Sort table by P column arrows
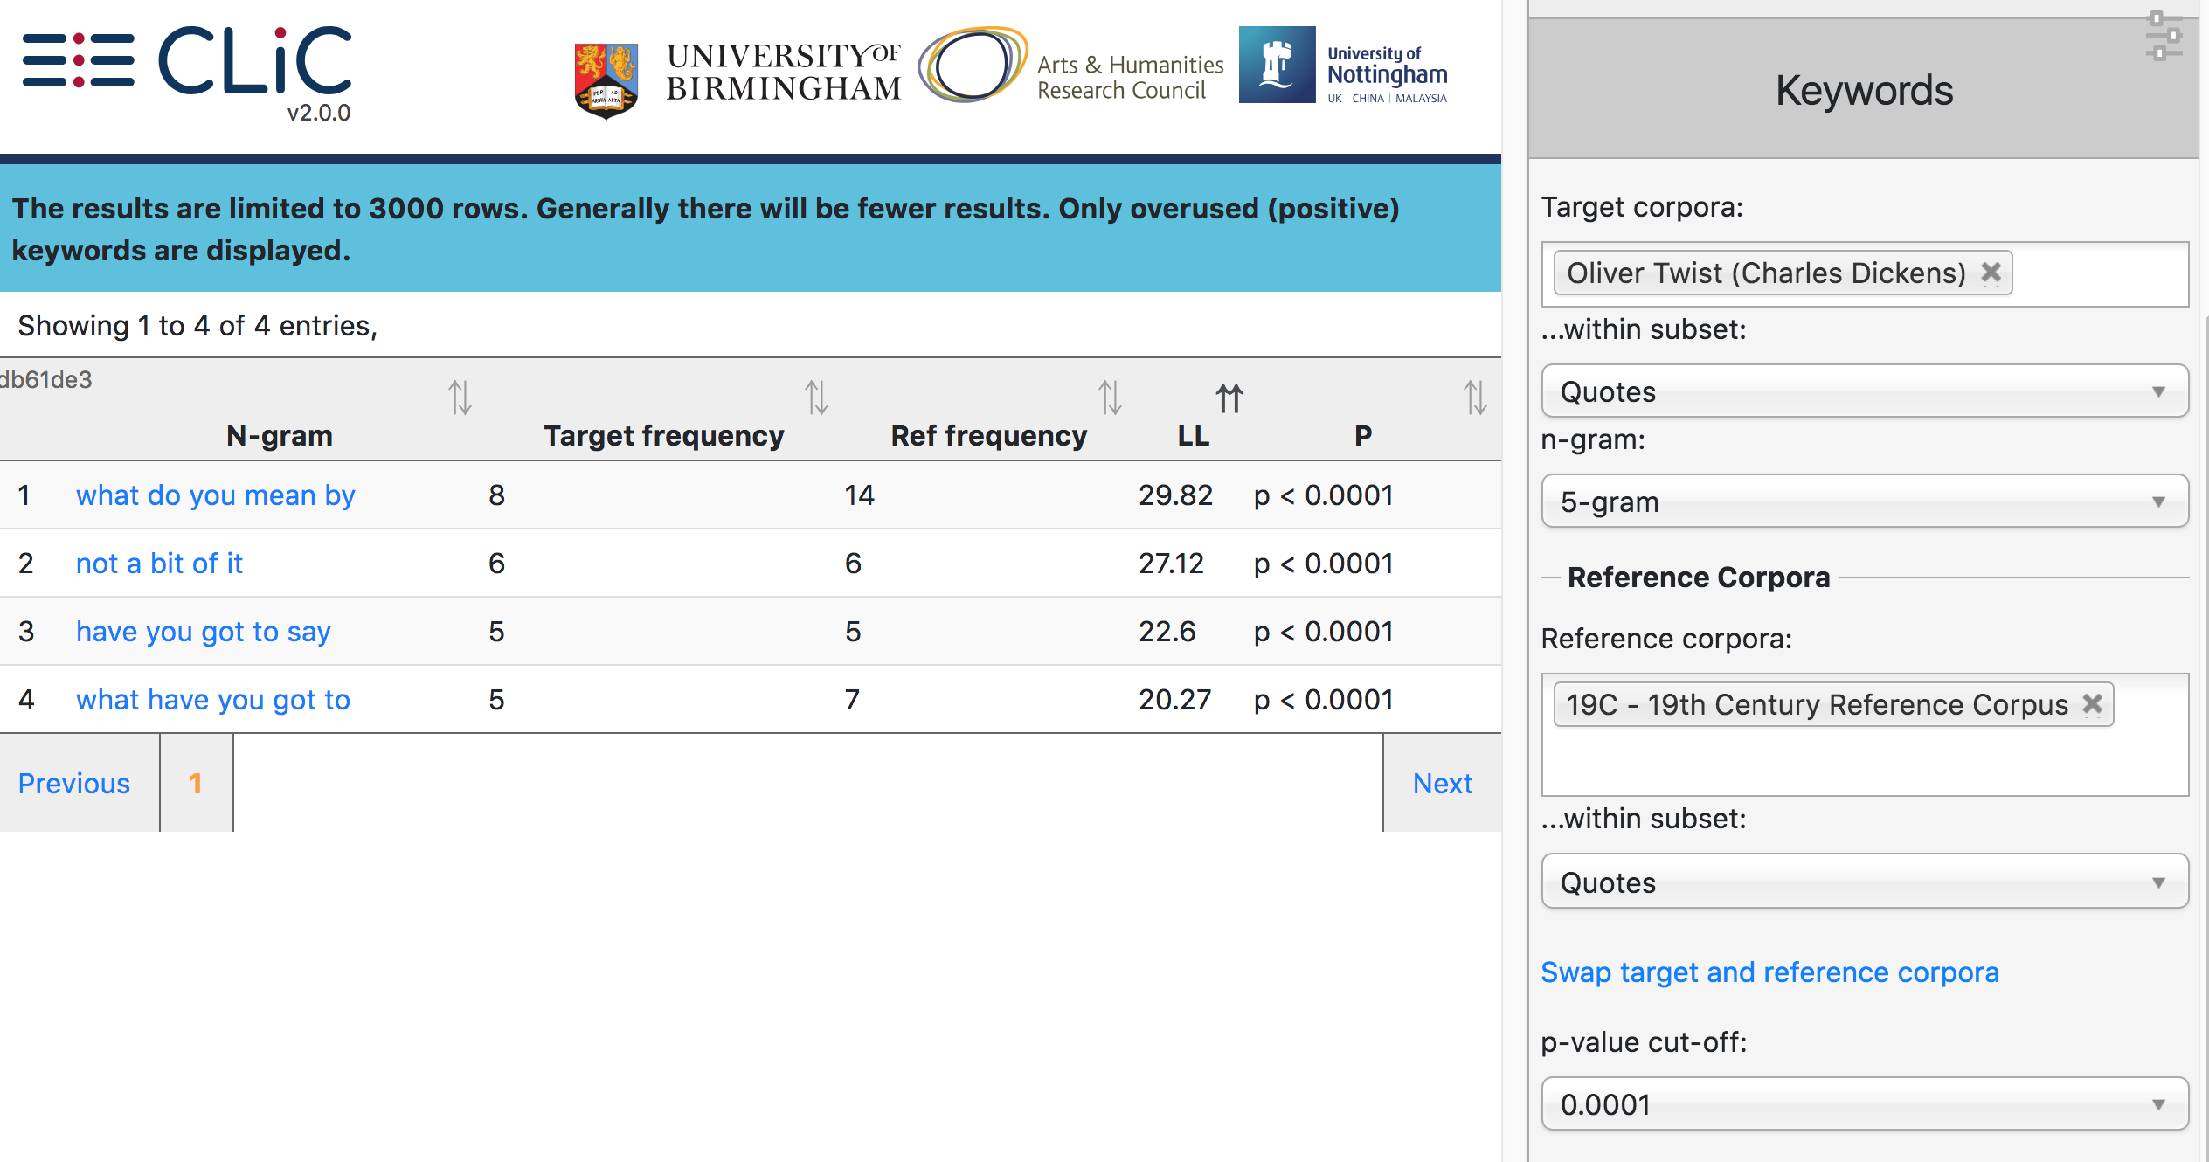The image size is (2209, 1162). 1476,398
